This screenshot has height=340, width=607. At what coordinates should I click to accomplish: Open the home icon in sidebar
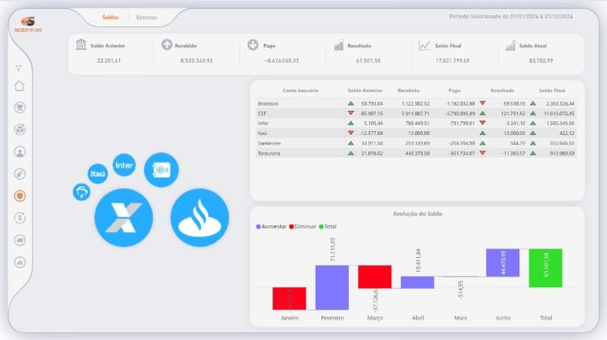pyautogui.click(x=20, y=86)
